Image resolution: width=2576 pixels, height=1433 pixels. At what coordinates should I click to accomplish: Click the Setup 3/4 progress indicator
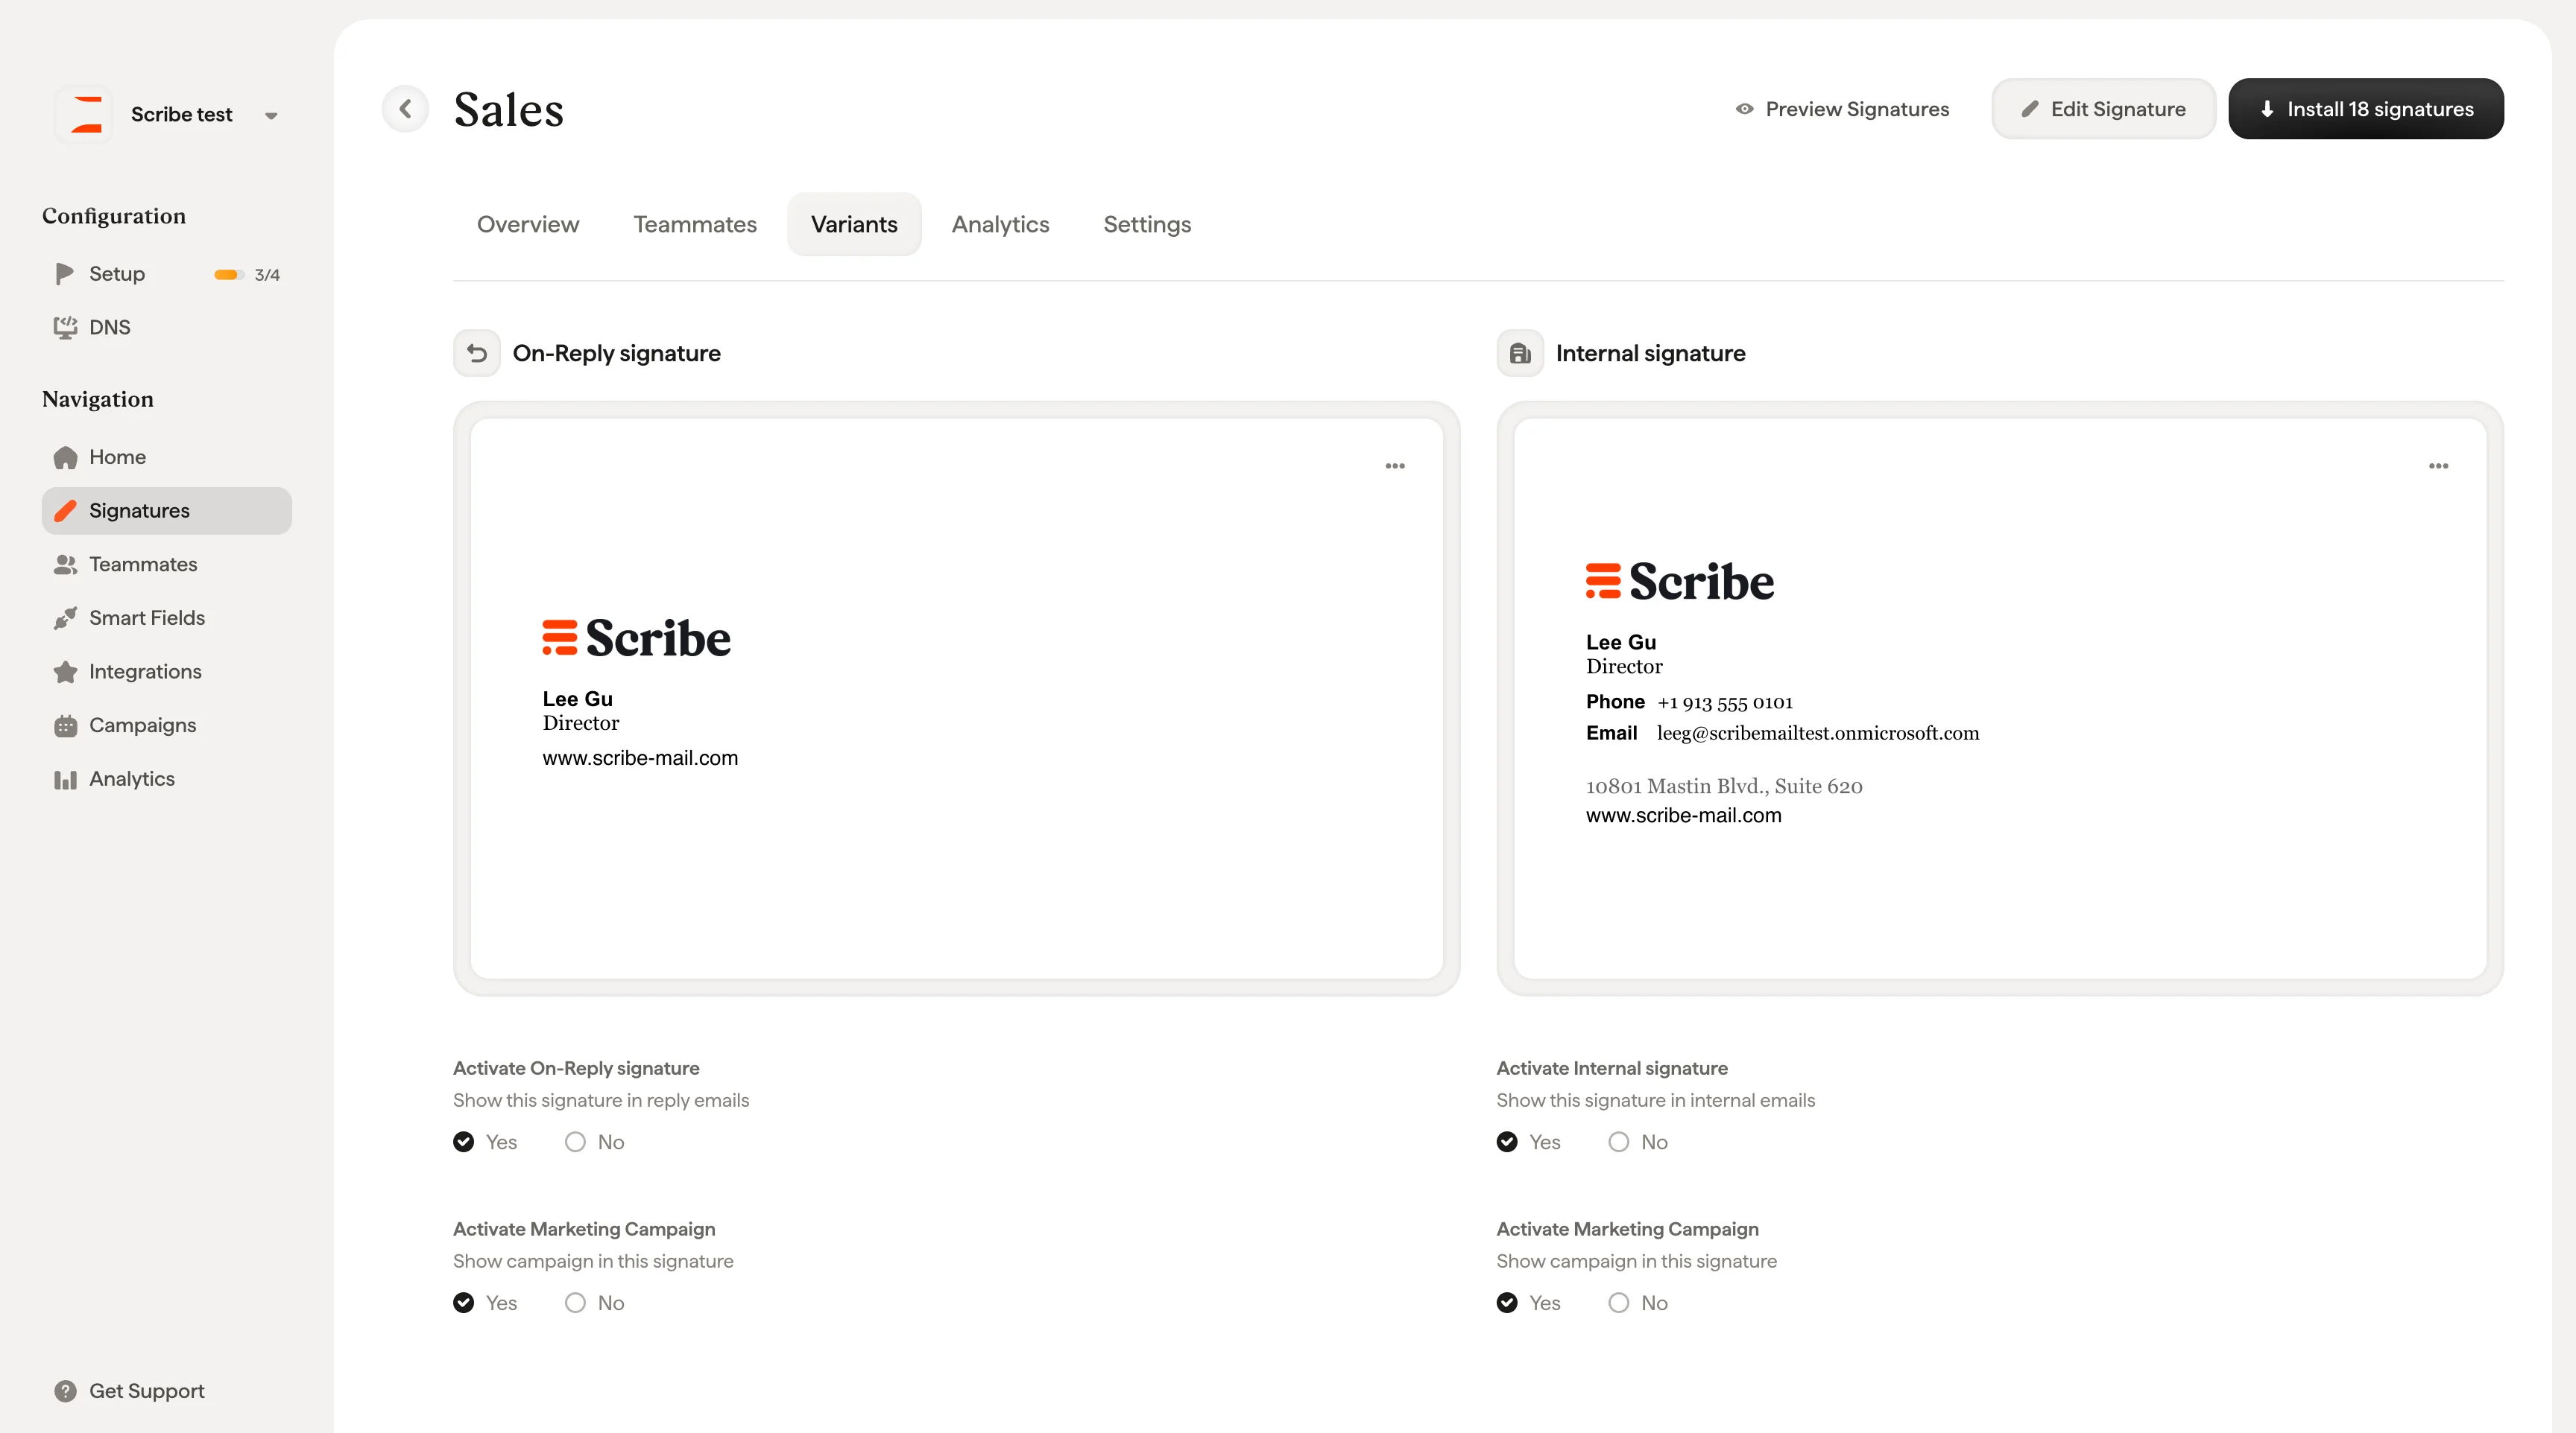(x=247, y=275)
